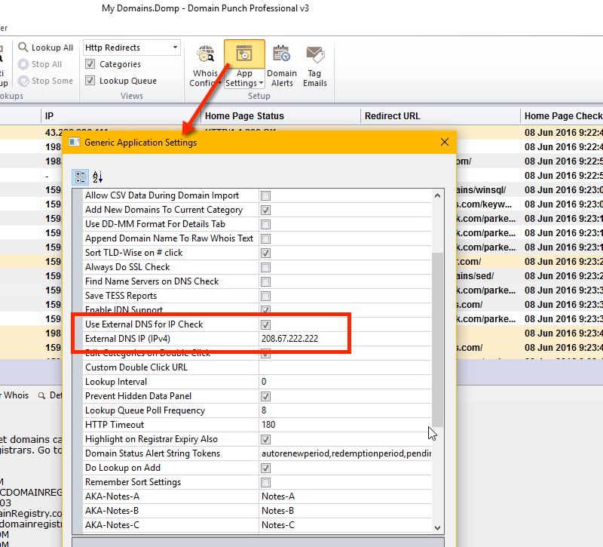Select the 'External DNS IP (IPv4)' property label

127,339
